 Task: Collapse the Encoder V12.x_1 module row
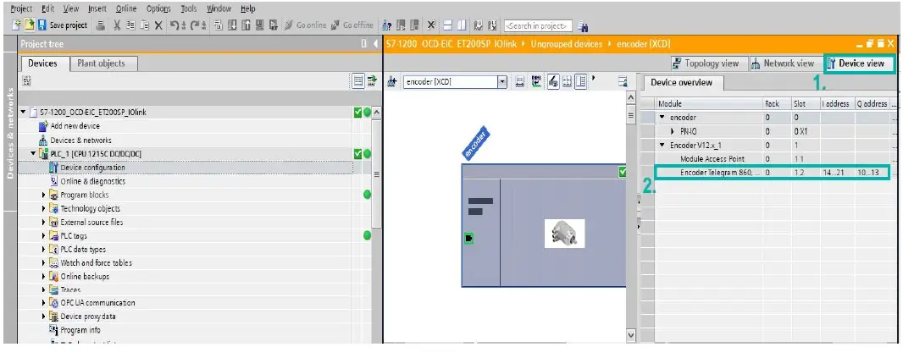point(662,145)
